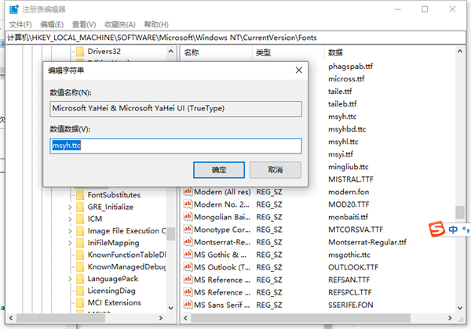Screen dimensions: 471x329
Task: Click the MCI Extensions folder icon
Action: click(x=79, y=302)
